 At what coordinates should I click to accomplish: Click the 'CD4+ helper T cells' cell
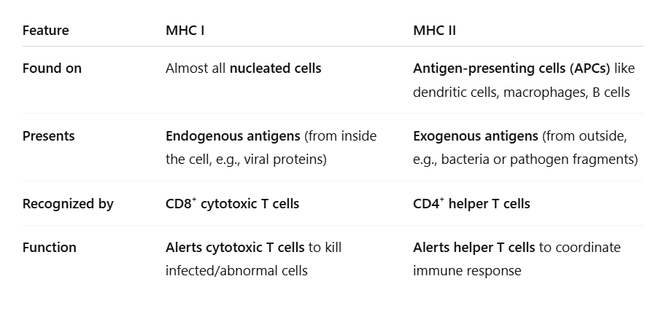[x=471, y=204]
